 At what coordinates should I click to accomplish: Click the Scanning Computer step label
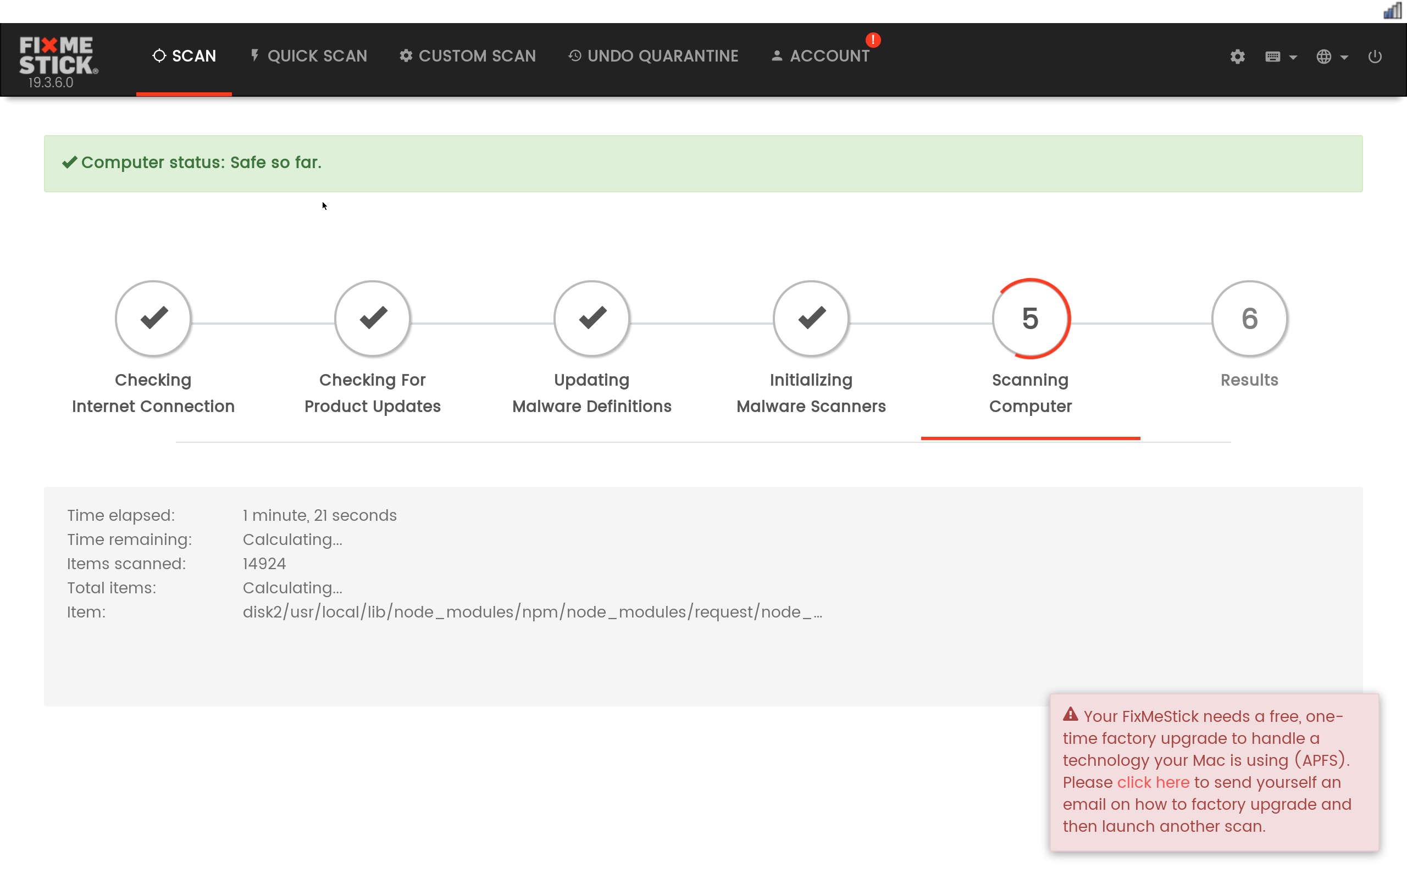(x=1031, y=393)
